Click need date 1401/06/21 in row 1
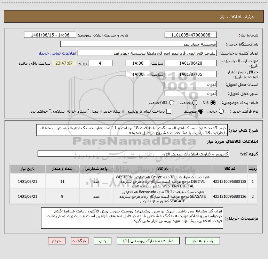Viewport: 268px width, 259px height. [x=27, y=181]
